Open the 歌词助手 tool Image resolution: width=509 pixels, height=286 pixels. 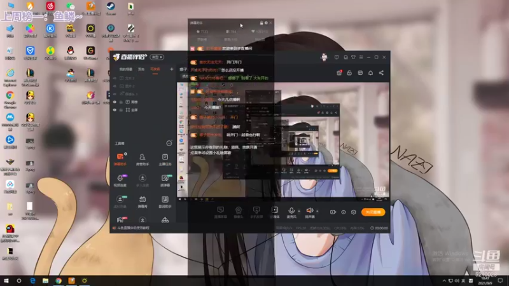(x=165, y=201)
